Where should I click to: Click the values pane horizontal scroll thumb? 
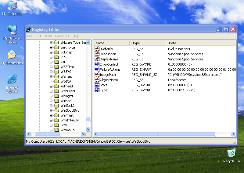157,134
